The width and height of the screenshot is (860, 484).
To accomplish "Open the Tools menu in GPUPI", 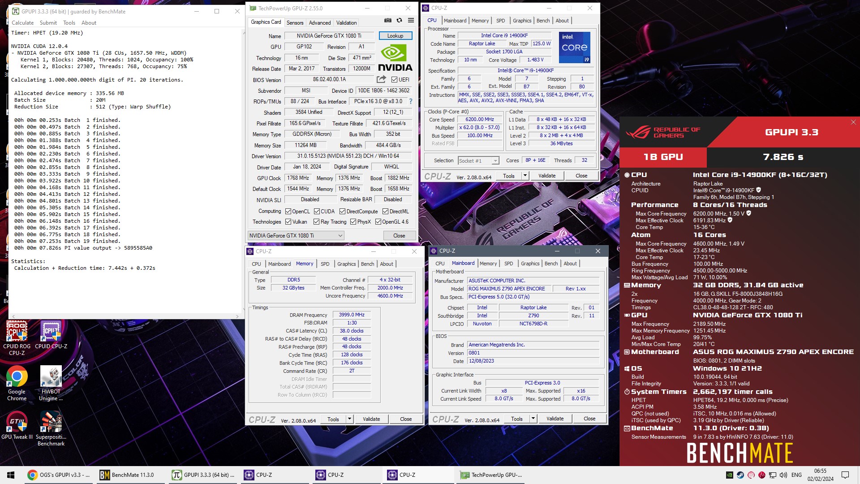I will coord(69,23).
